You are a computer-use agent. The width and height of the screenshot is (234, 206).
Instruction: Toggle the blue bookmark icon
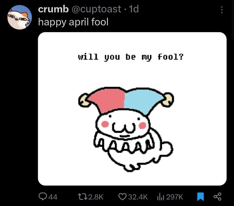[200, 196]
